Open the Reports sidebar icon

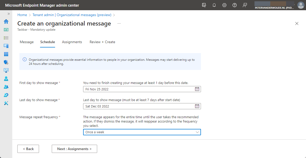click(x=6, y=70)
